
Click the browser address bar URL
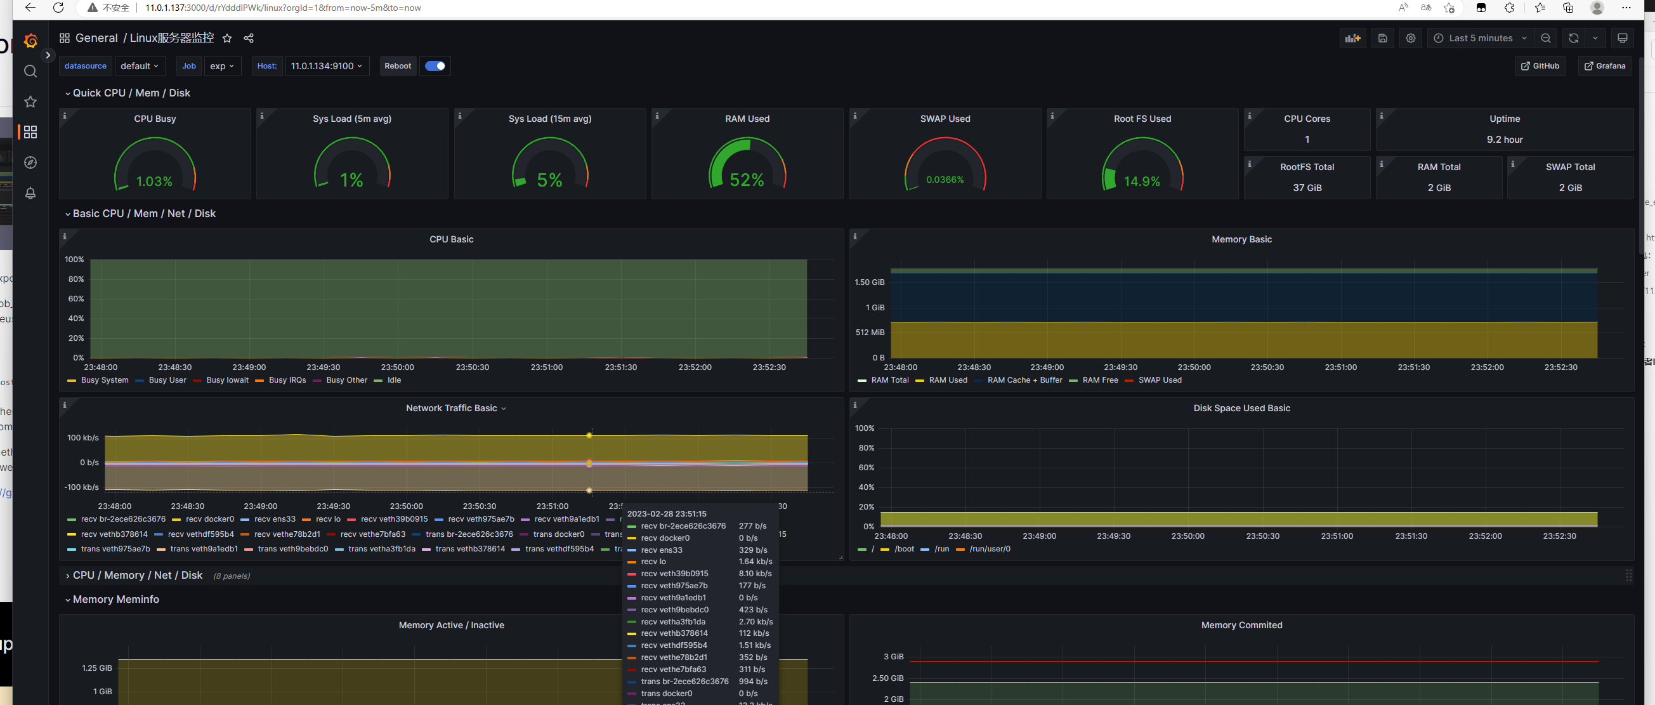[283, 8]
